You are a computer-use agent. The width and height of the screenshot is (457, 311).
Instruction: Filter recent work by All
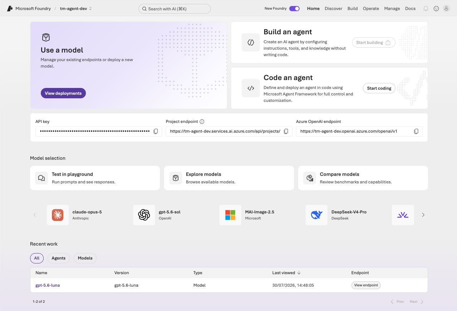pos(37,258)
